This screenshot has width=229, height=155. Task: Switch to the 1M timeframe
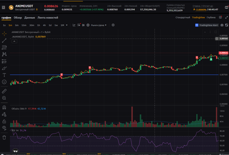click(62, 25)
